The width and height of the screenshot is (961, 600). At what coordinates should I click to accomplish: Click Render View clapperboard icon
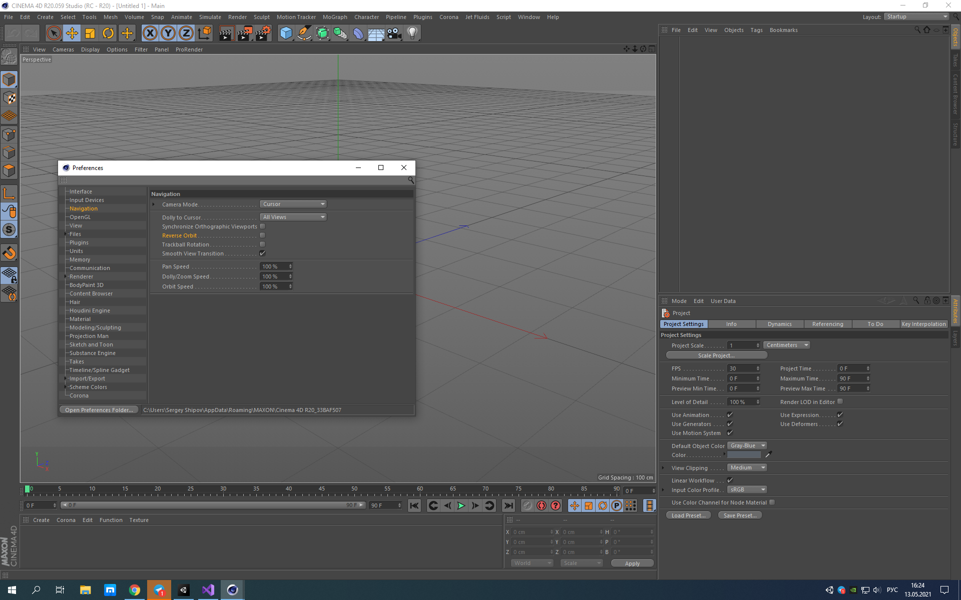[226, 33]
